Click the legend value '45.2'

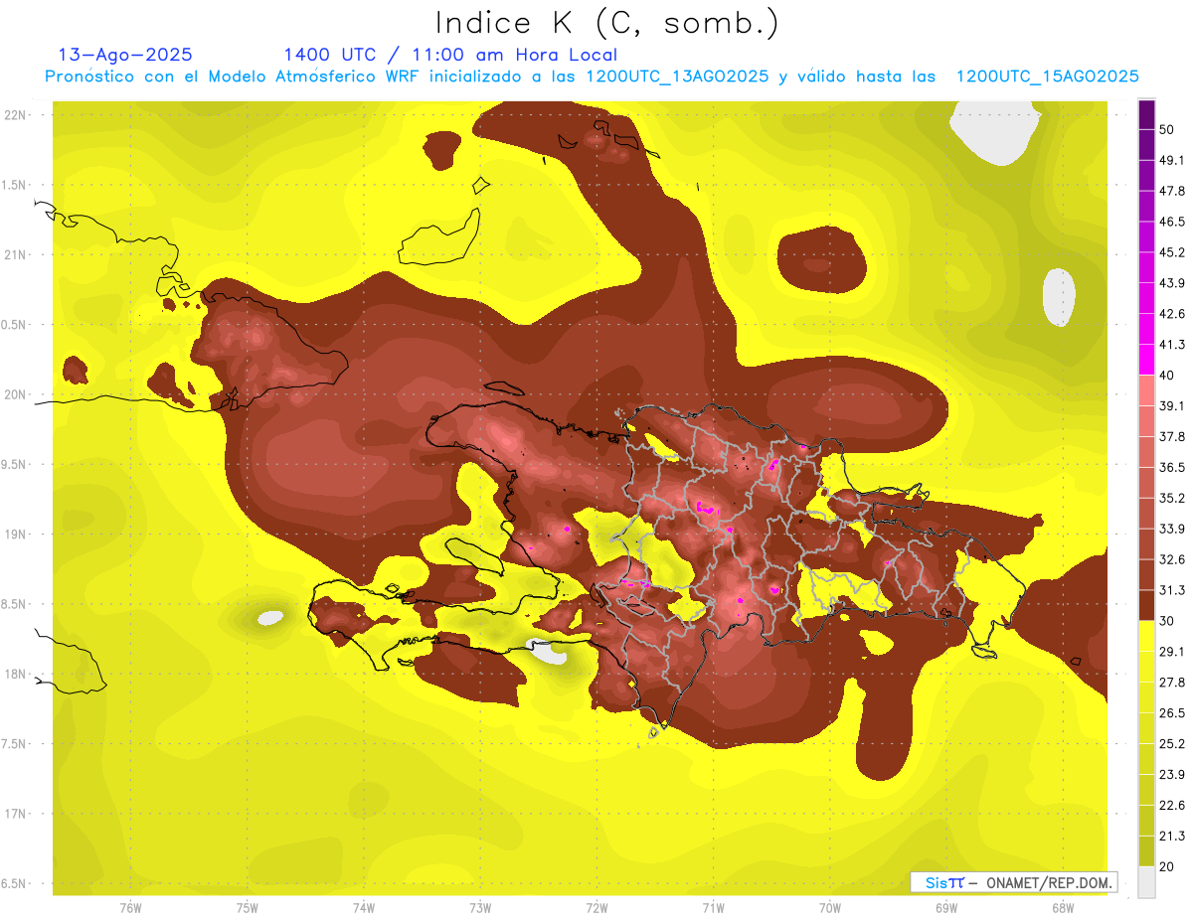click(x=1172, y=252)
